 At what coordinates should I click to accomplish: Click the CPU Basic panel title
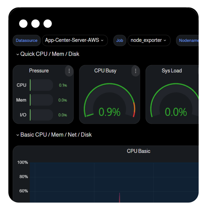(x=138, y=151)
